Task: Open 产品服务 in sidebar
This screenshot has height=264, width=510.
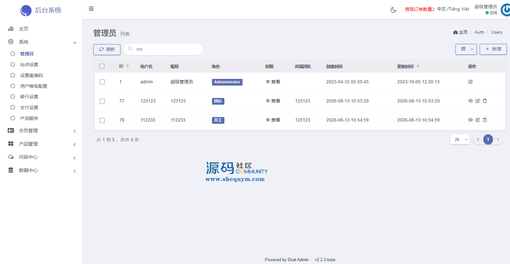Action: (x=29, y=118)
